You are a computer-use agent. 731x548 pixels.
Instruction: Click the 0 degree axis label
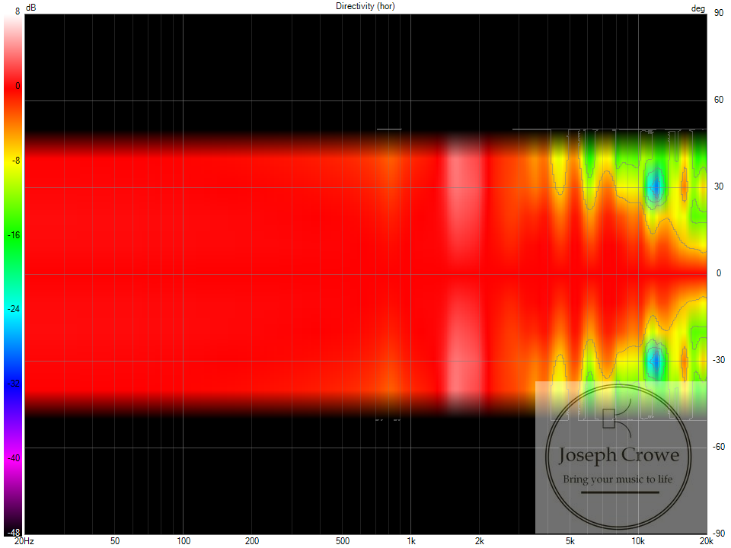717,273
